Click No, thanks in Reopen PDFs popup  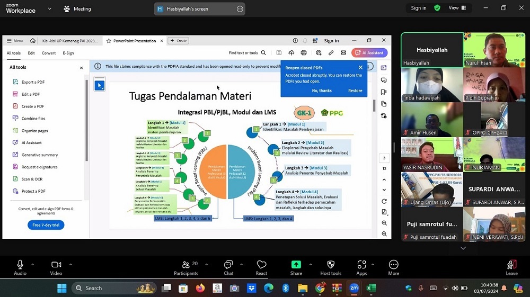(322, 91)
